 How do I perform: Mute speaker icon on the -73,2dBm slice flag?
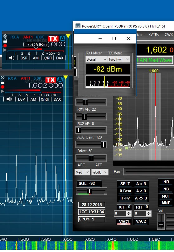(x=11, y=58)
